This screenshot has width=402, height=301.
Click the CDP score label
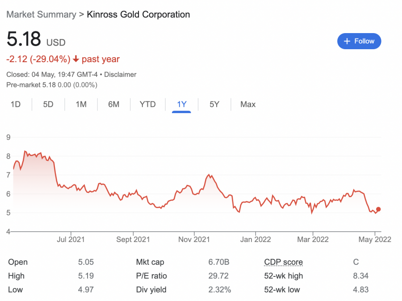coord(283,262)
